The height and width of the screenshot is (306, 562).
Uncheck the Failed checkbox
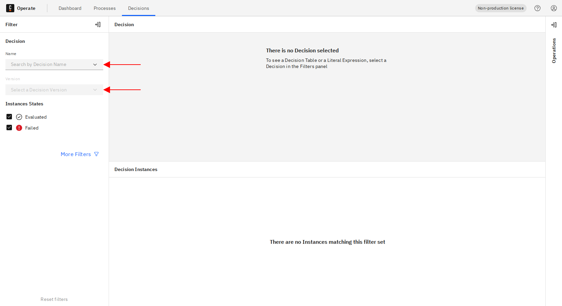(9, 128)
